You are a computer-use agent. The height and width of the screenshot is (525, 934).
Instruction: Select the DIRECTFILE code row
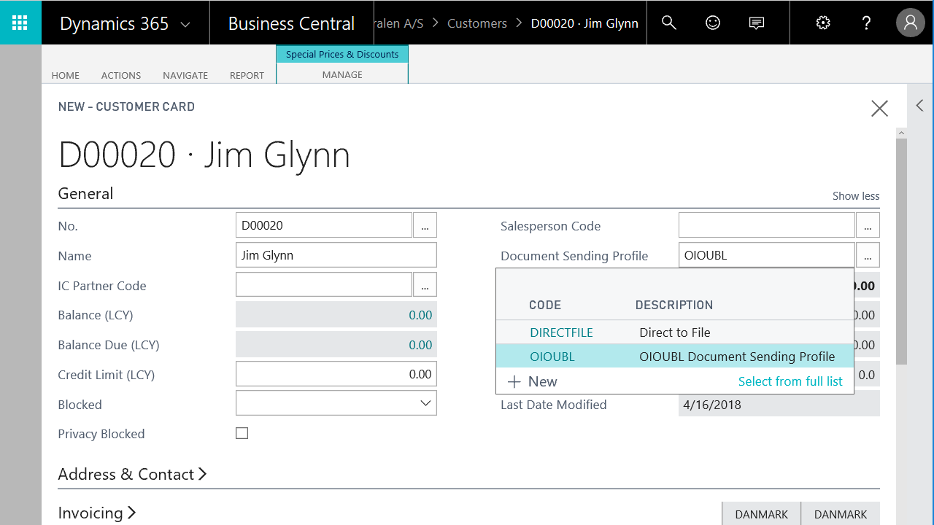(675, 332)
